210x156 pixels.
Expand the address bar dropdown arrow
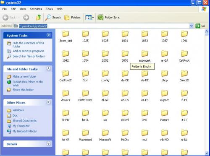tap(191, 26)
